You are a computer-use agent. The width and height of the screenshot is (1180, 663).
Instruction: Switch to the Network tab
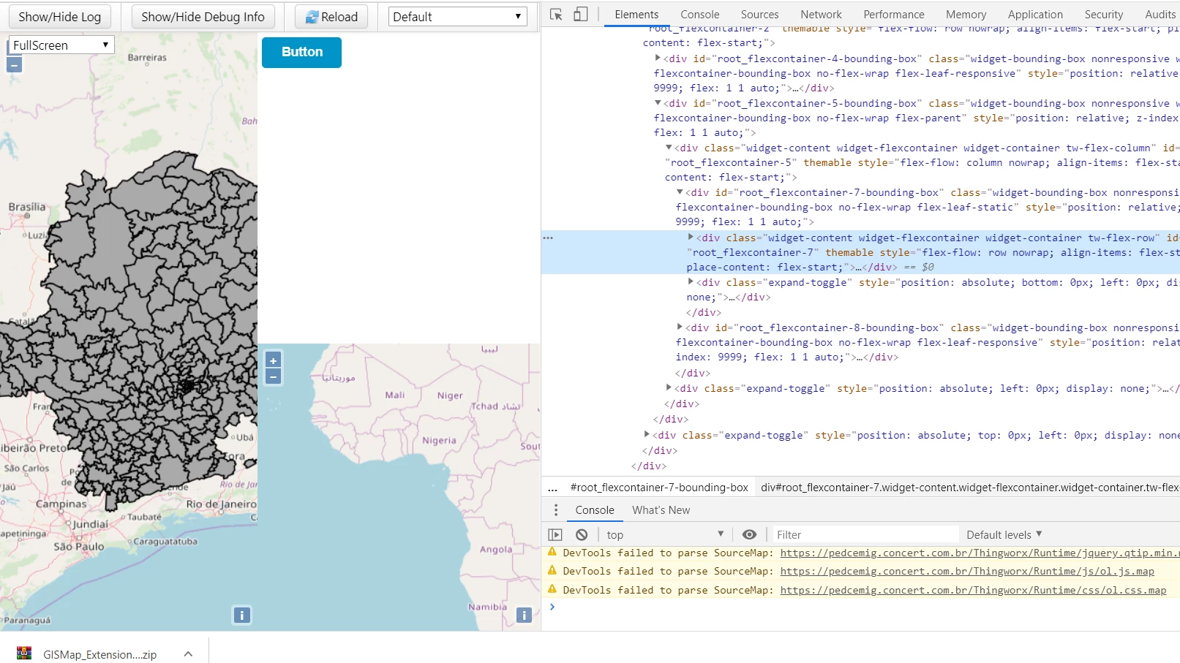tap(821, 15)
